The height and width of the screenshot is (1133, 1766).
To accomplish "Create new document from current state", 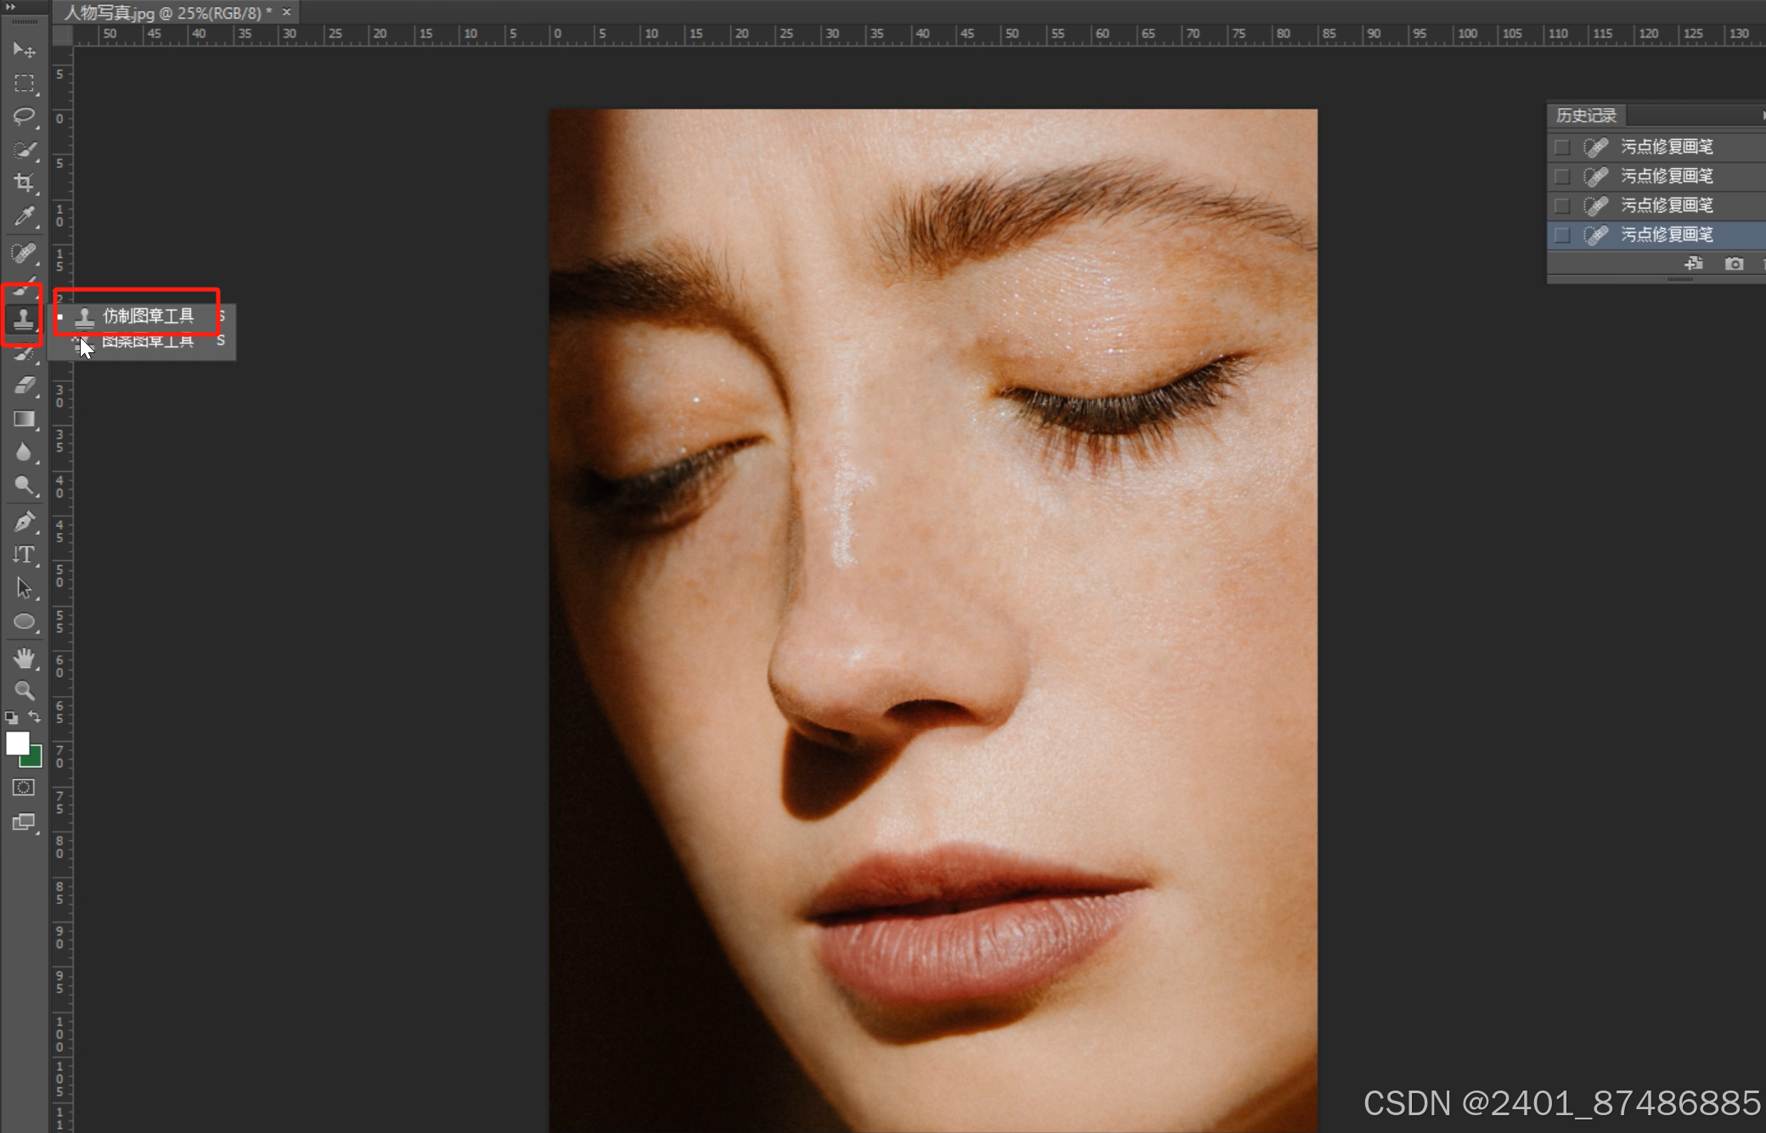I will (1693, 264).
